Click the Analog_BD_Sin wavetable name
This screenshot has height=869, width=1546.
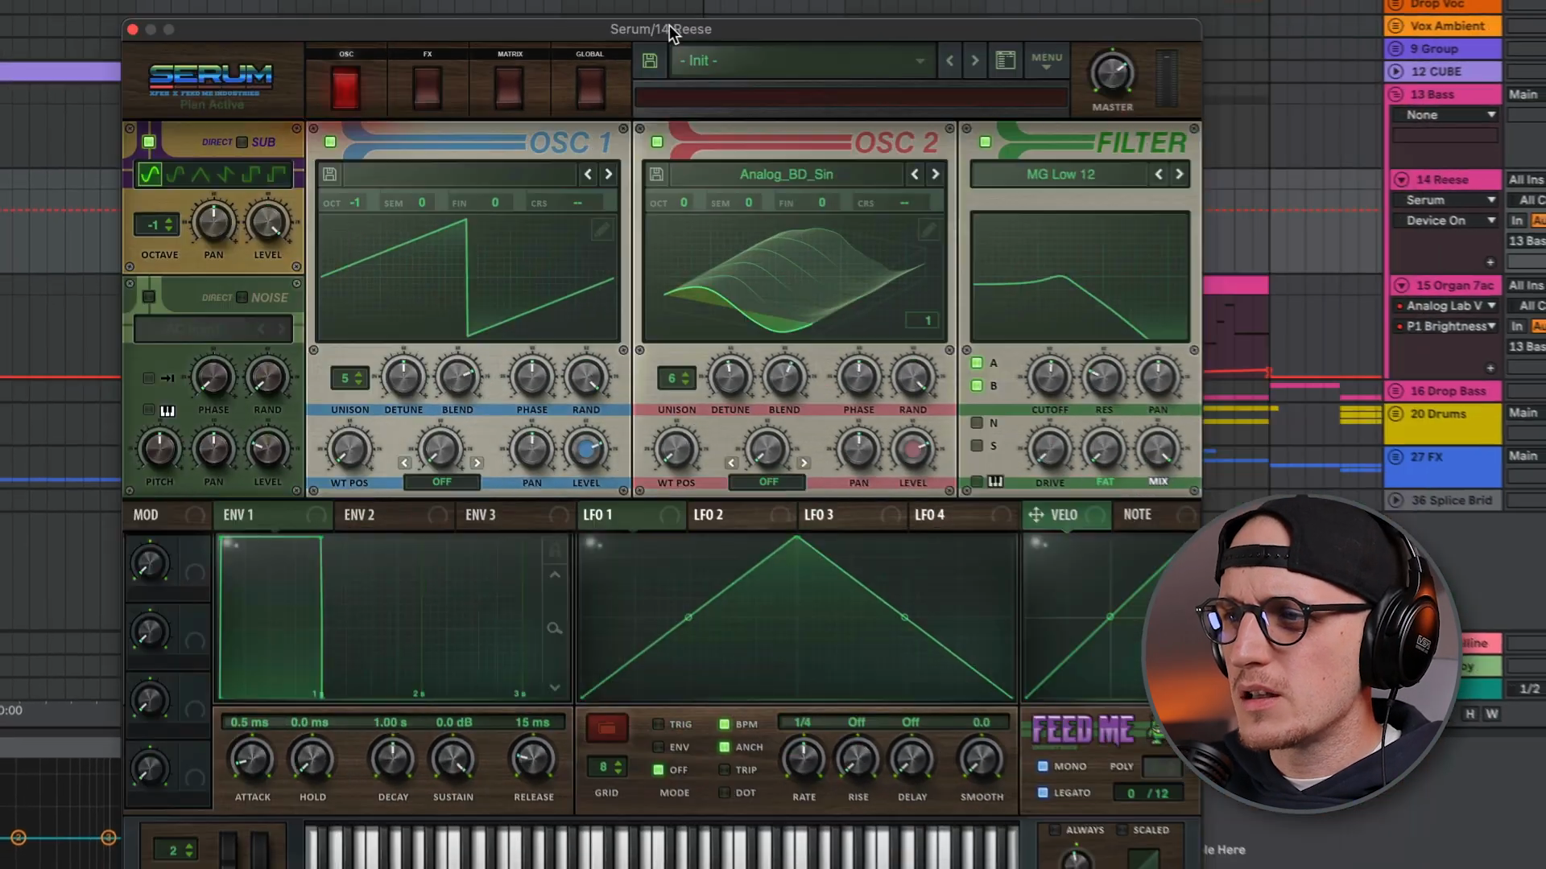coord(786,174)
